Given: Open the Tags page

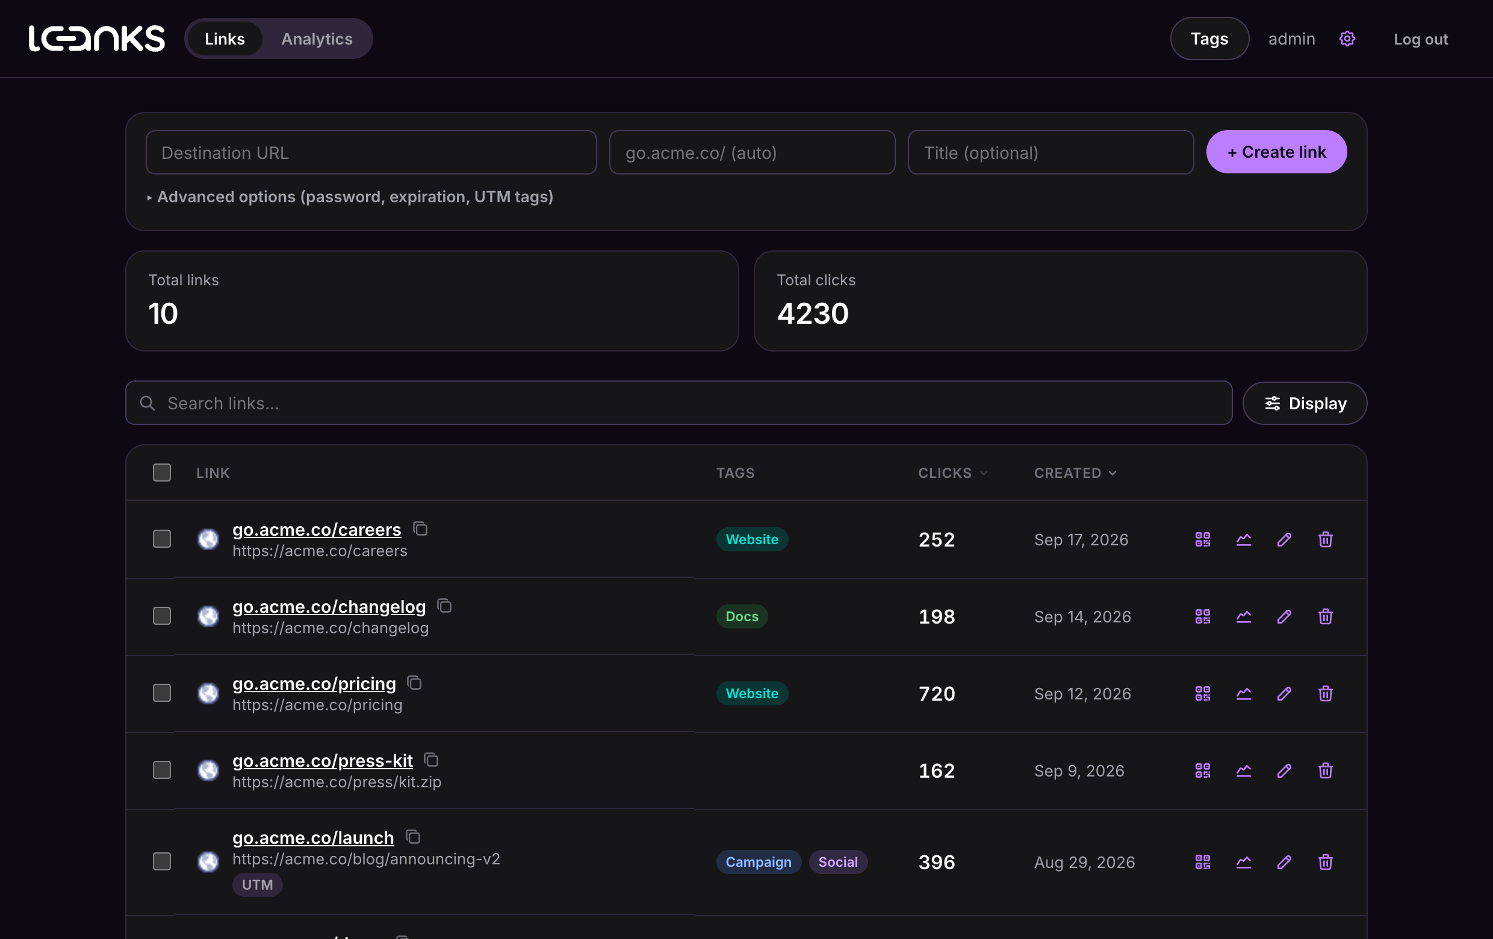Looking at the screenshot, I should click(x=1209, y=39).
